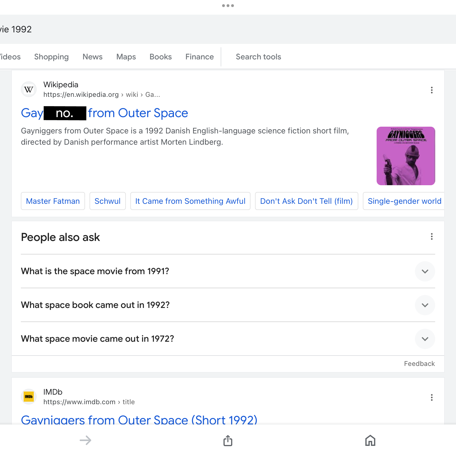Open the IMDb result's three-dot options menu

click(x=432, y=397)
